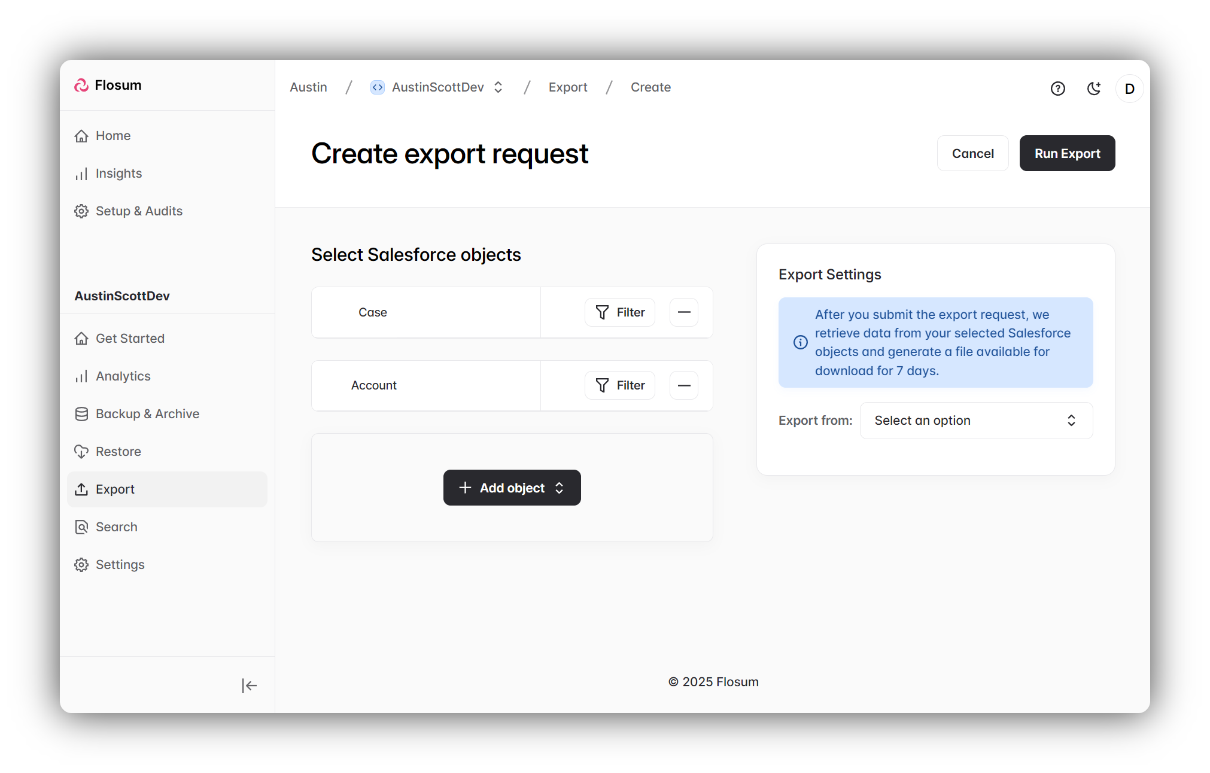
Task: Click the Export breadcrumb link
Action: tap(567, 87)
